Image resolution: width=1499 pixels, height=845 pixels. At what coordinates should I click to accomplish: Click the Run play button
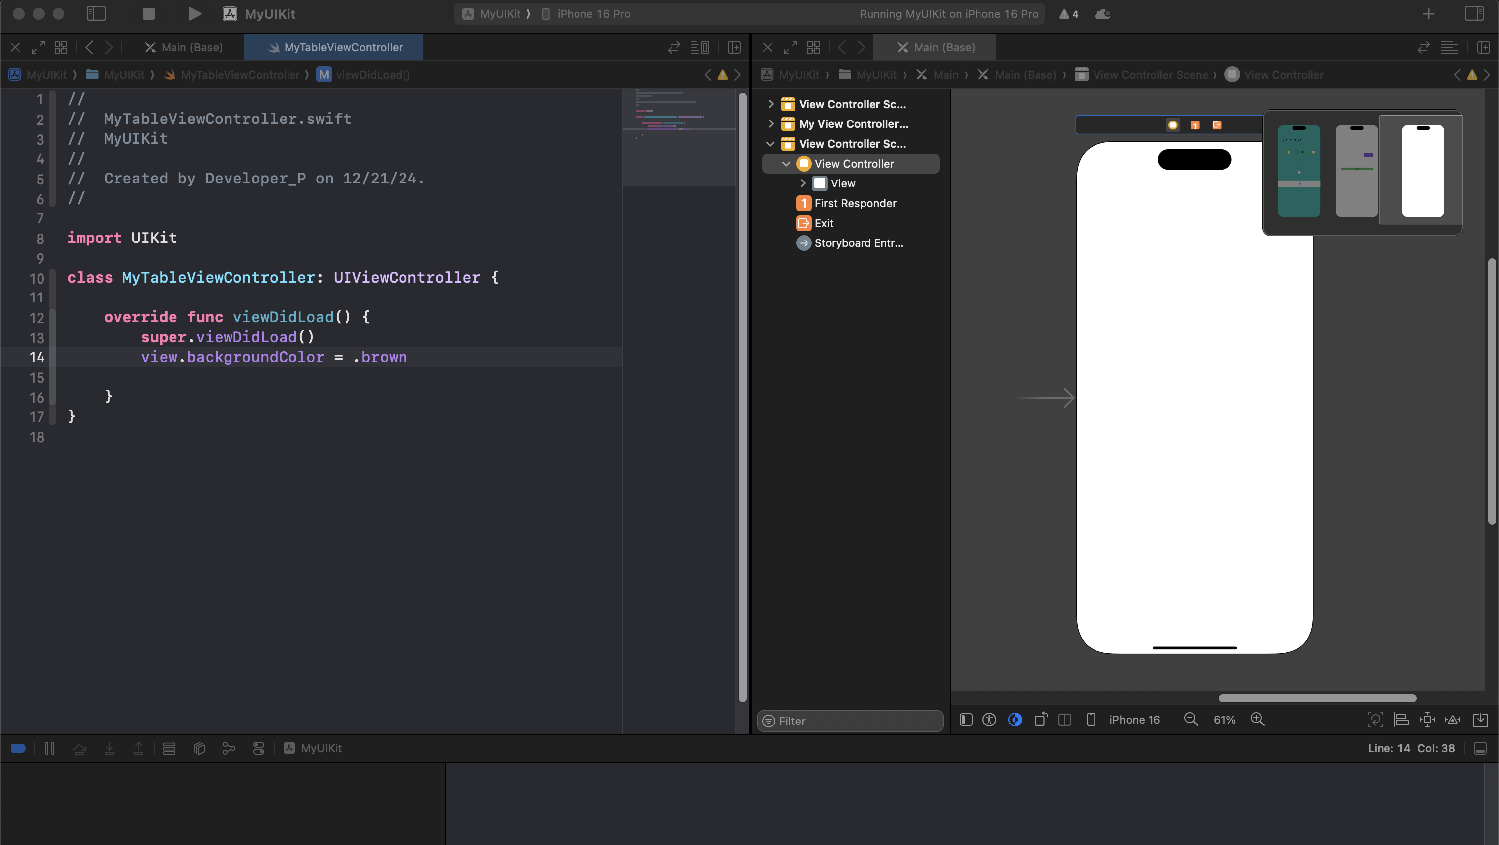tap(194, 14)
